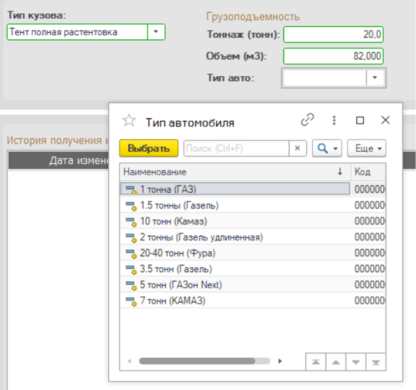Click the item icon of 7 тонн (КАМАЗ)
This screenshot has width=416, height=390.
click(x=131, y=301)
